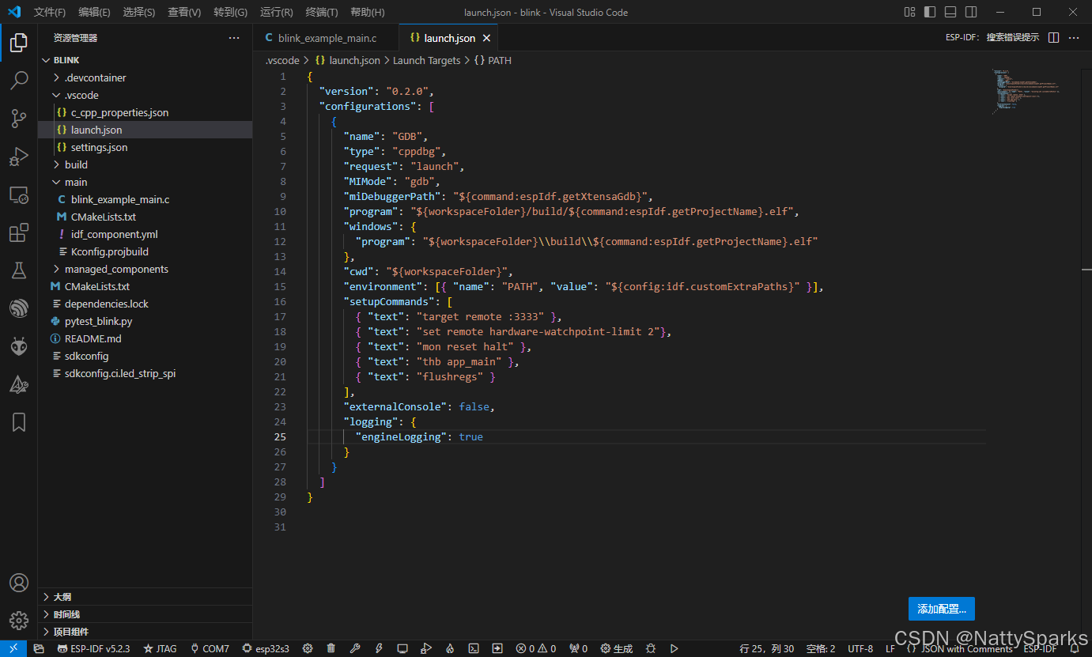Close the launch.json tab

pos(486,38)
